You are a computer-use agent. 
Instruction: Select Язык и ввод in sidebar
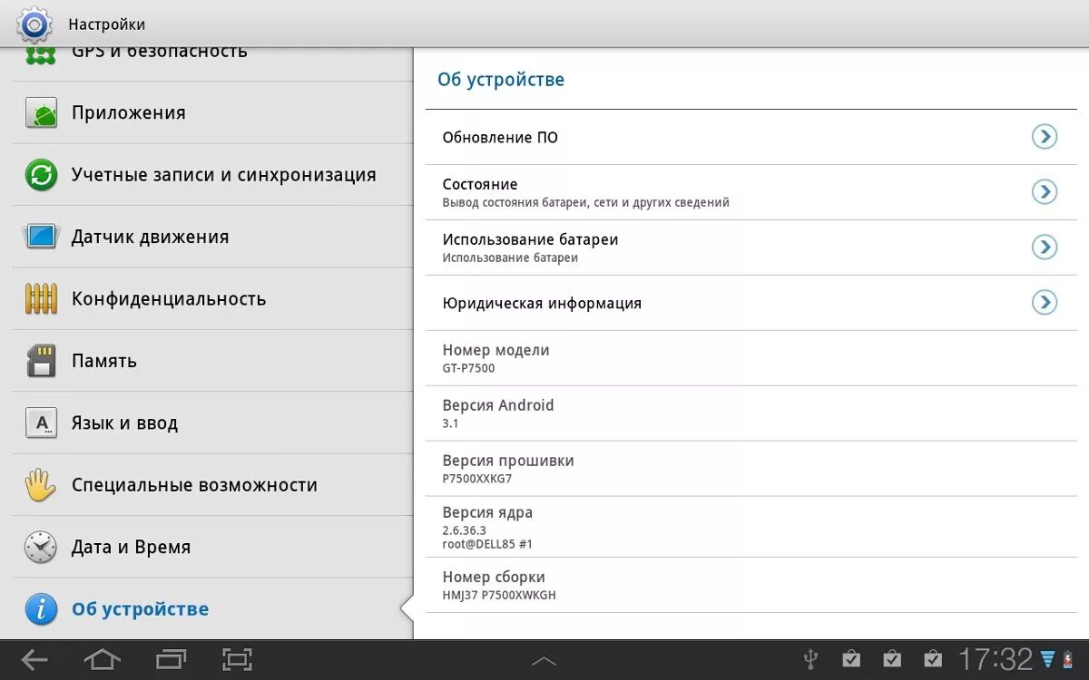212,423
